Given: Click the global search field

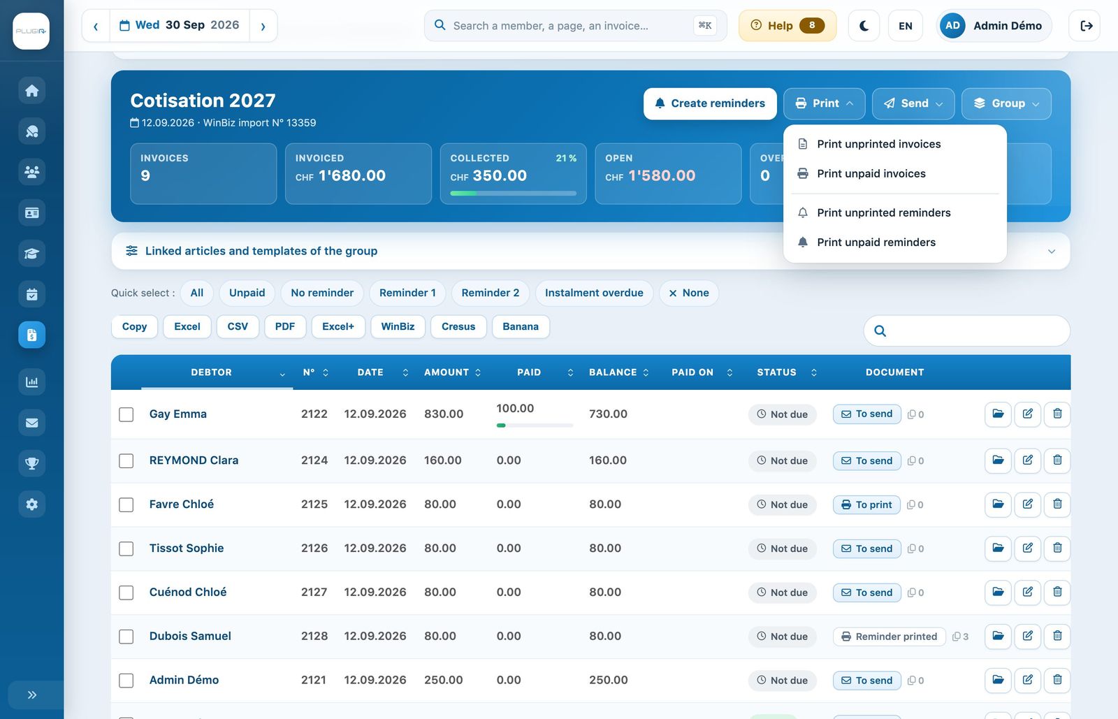Looking at the screenshot, I should coord(576,26).
